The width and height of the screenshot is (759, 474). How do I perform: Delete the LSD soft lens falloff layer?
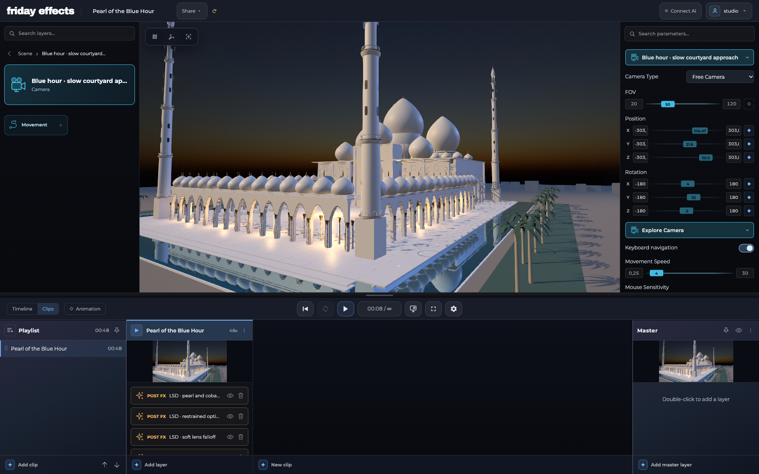(241, 437)
